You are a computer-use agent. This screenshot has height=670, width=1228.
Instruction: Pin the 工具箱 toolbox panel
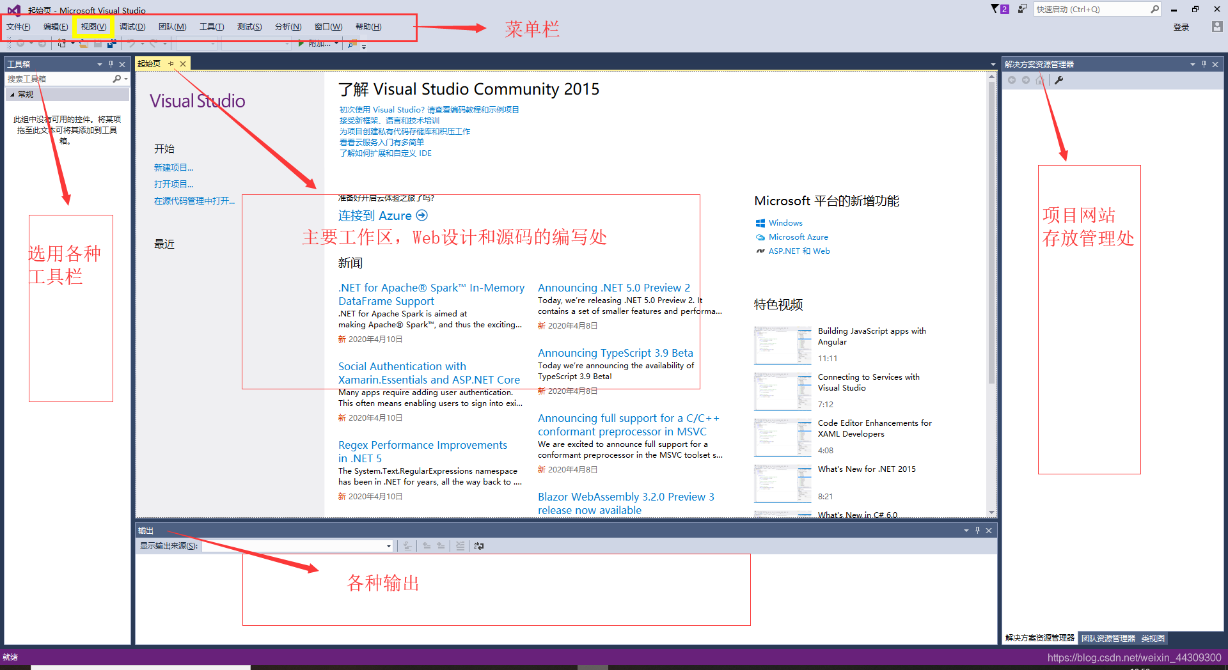pyautogui.click(x=111, y=64)
